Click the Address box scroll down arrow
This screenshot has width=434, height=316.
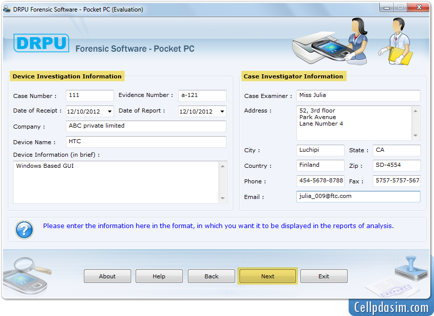416,136
